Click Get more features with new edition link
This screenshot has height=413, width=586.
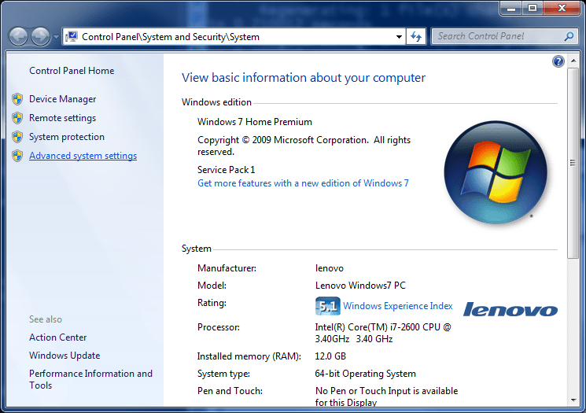(x=303, y=183)
